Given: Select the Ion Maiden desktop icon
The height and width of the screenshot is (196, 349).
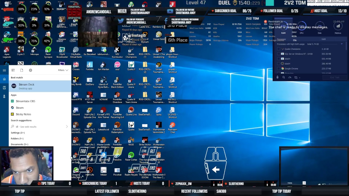Looking at the screenshot, I should tap(103, 66).
